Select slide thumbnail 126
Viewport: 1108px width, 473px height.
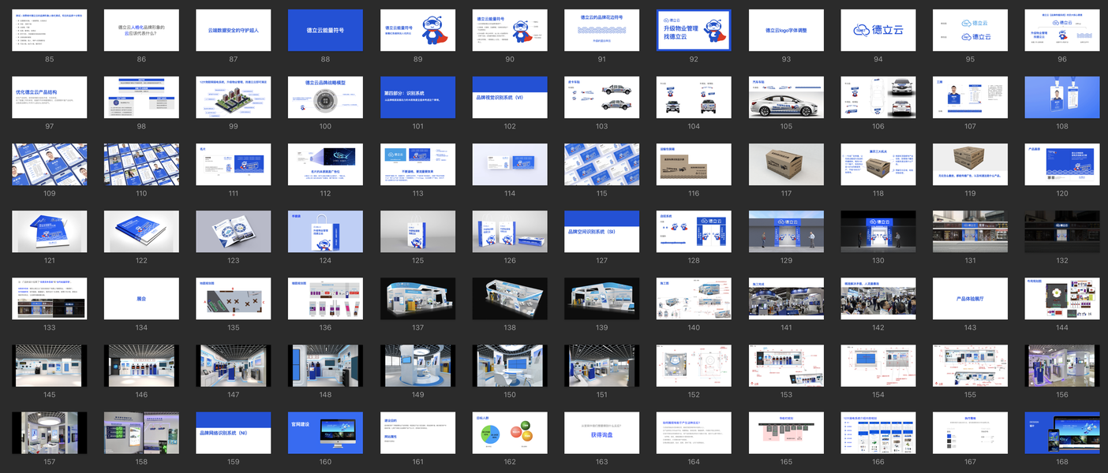[510, 232]
